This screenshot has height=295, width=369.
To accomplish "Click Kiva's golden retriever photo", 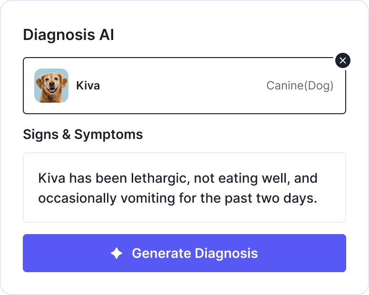I will (x=51, y=86).
